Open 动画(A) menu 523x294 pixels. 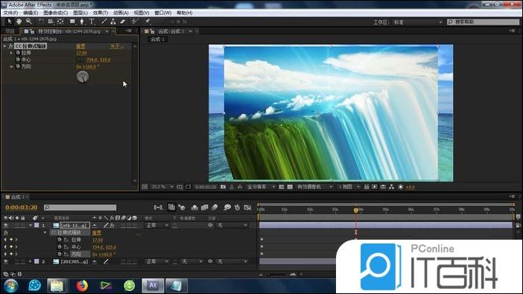(x=121, y=13)
